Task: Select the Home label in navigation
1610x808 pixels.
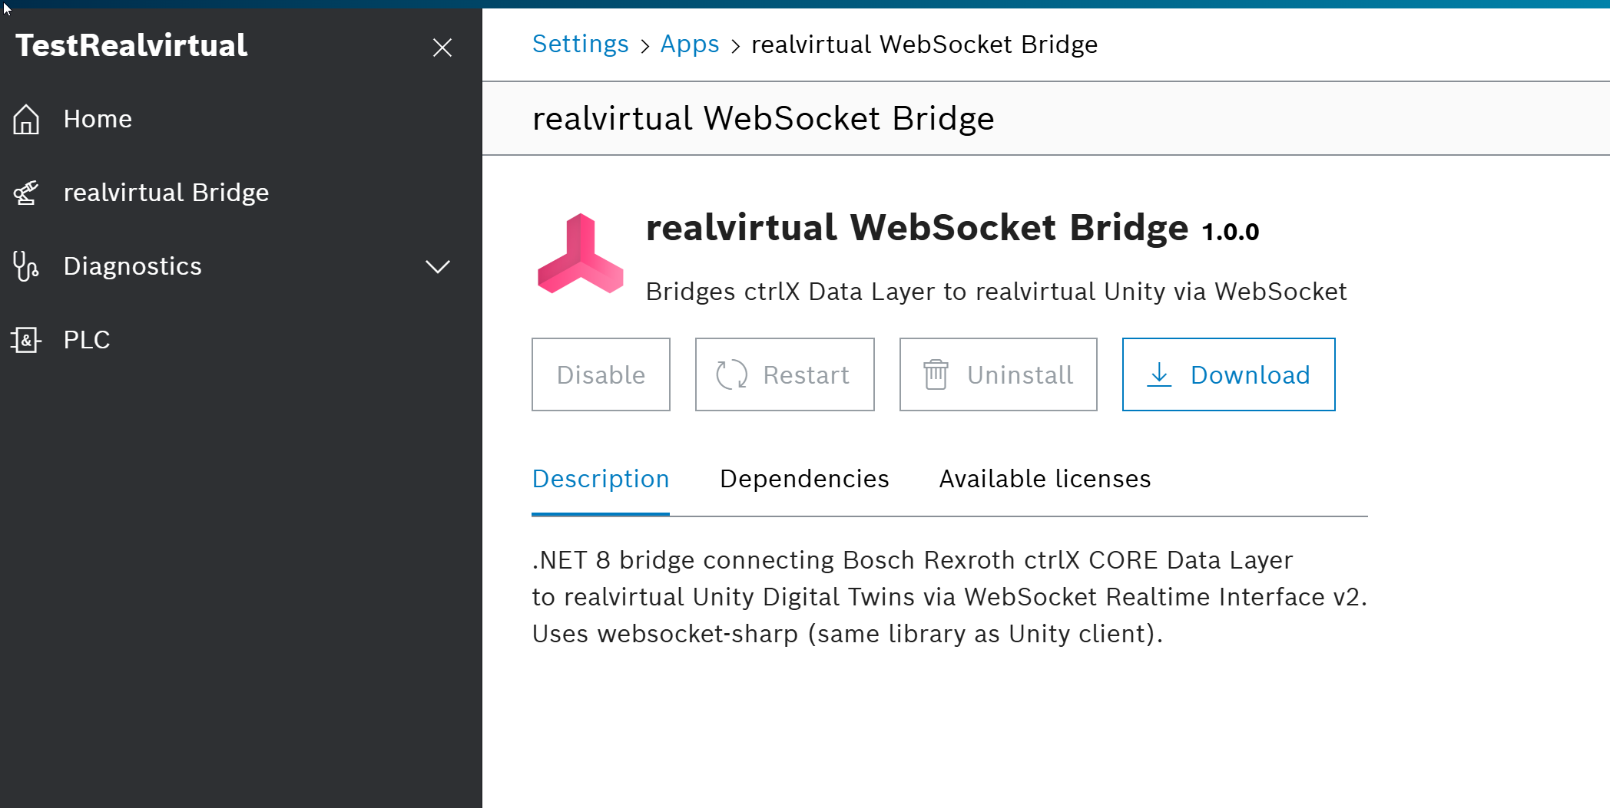Action: [98, 119]
